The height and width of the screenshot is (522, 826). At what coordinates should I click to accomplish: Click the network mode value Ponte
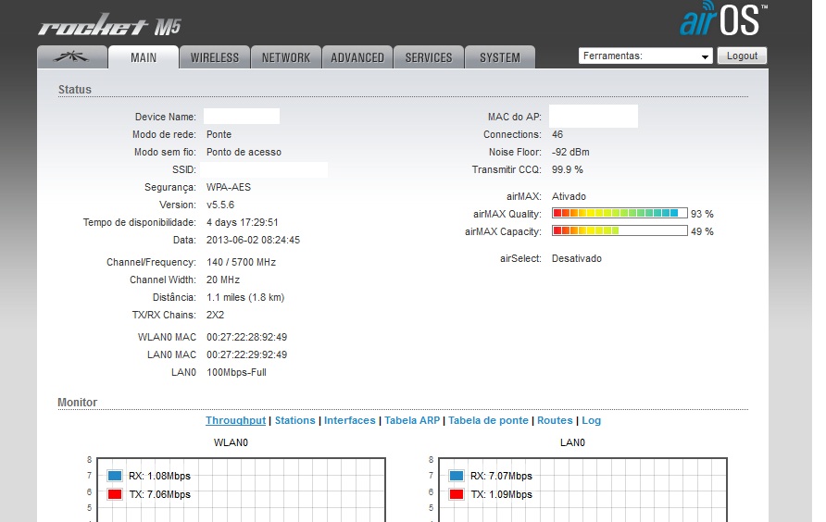[219, 134]
